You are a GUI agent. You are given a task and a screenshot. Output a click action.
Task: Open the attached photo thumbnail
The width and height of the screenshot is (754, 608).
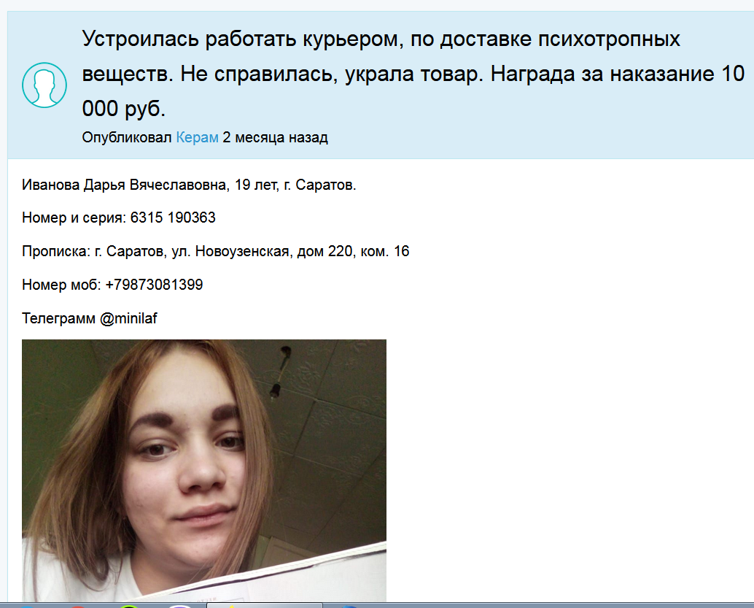coord(204,470)
